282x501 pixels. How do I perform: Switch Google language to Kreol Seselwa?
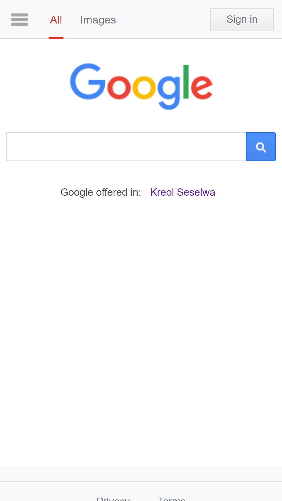coord(183,192)
